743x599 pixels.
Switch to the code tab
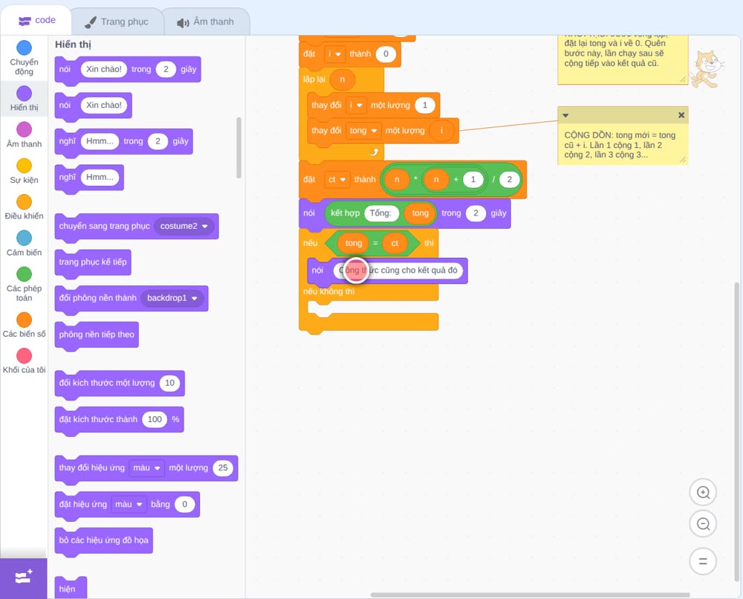point(36,20)
